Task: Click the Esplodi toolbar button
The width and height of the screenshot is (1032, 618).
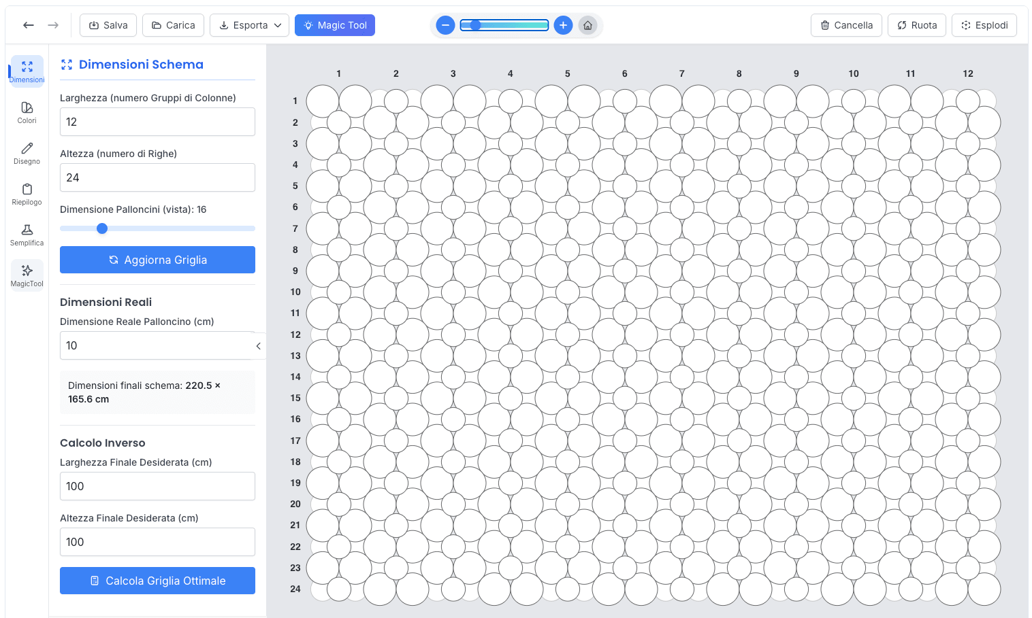Action: (x=984, y=25)
